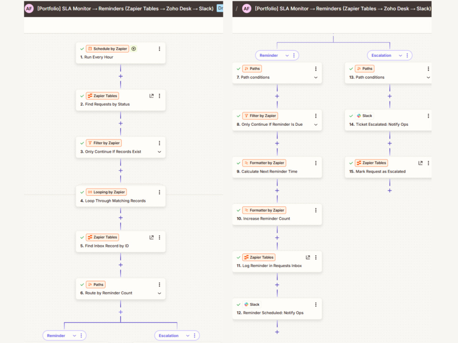Select Slack badge on step 14
The height and width of the screenshot is (343, 458).
[364, 116]
